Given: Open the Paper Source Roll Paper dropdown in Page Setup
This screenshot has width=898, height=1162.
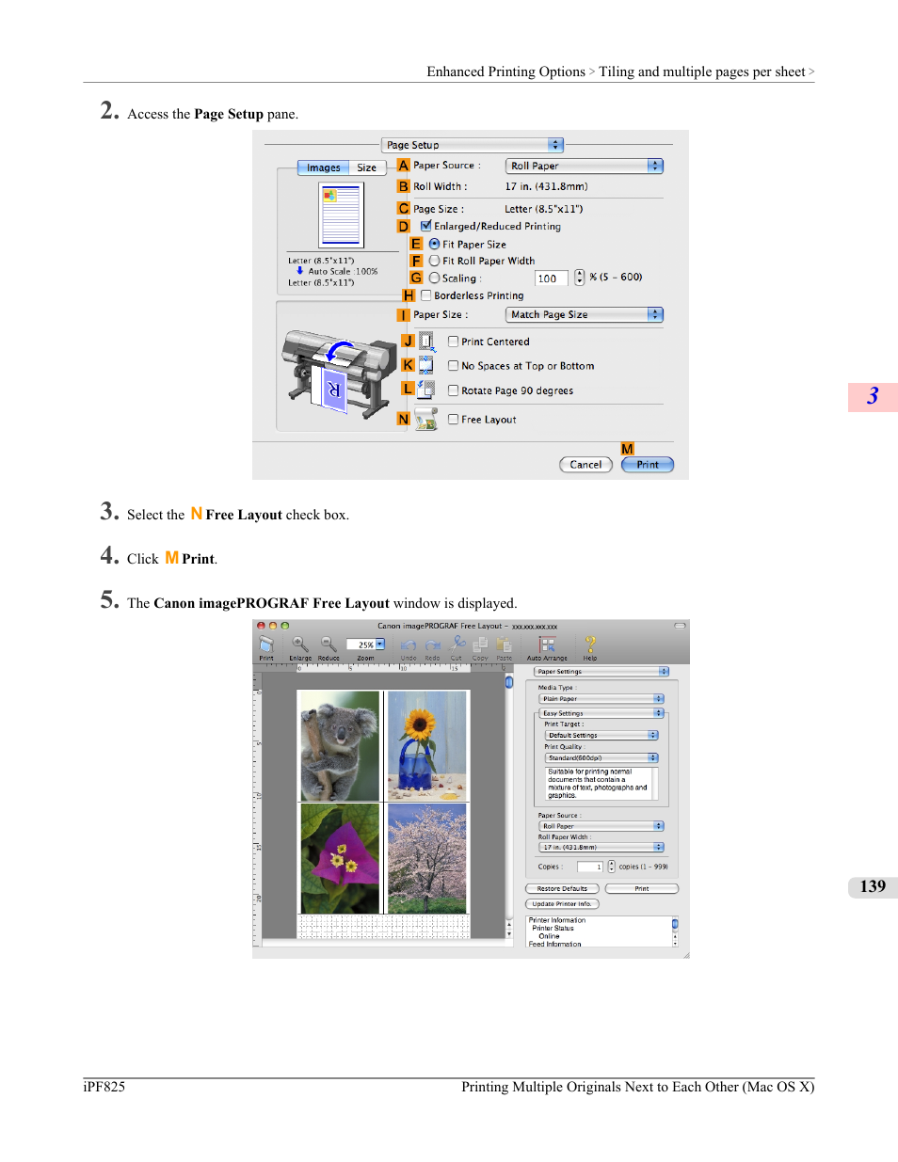Looking at the screenshot, I should tap(585, 166).
